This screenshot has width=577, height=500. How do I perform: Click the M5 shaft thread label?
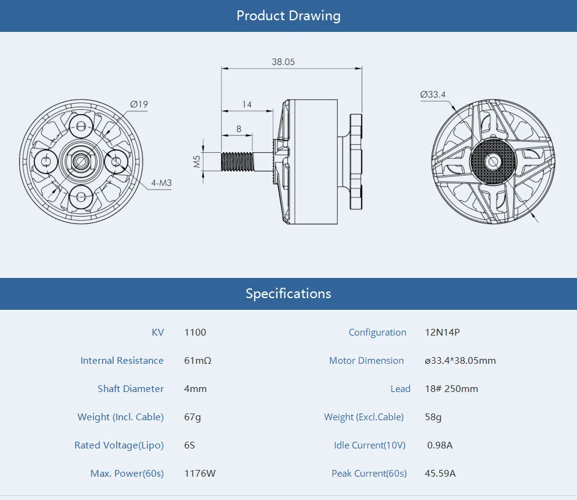tap(197, 161)
